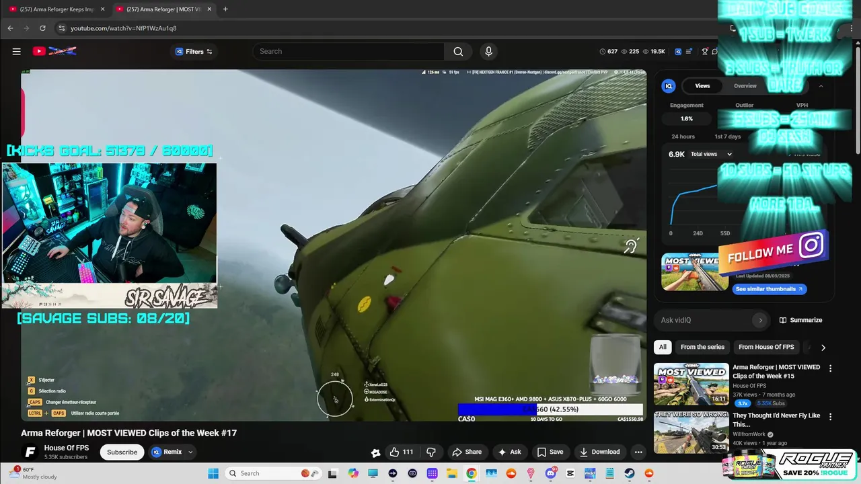
Task: Open the House Of FPS channel name
Action: click(x=67, y=448)
